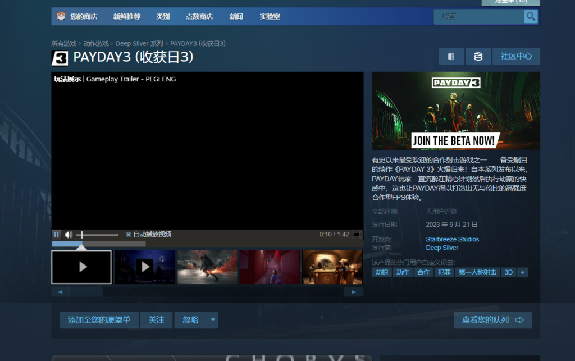This screenshot has width=575, height=361.
Task: Follow the Deep Silver 系列 breadcrumb link
Action: click(x=139, y=44)
